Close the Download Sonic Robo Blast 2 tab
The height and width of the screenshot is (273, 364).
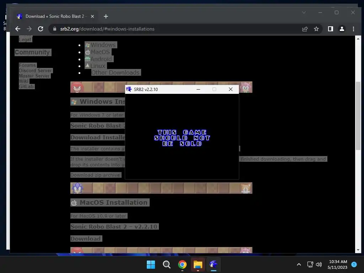click(92, 16)
